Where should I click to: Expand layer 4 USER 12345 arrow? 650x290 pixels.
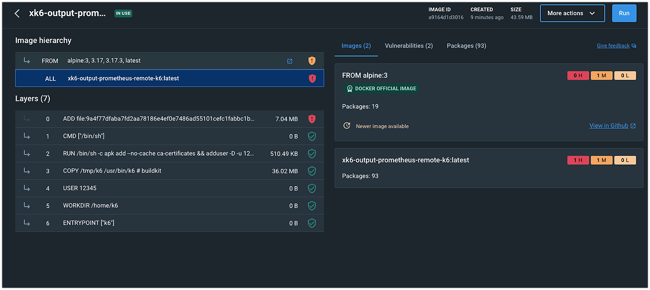(x=27, y=188)
